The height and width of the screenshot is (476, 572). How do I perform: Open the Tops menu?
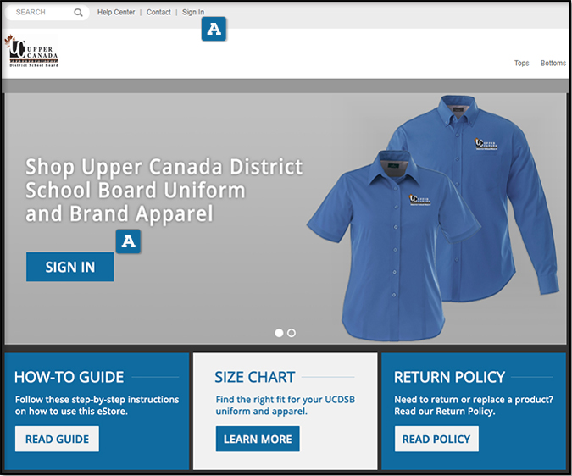pos(522,64)
